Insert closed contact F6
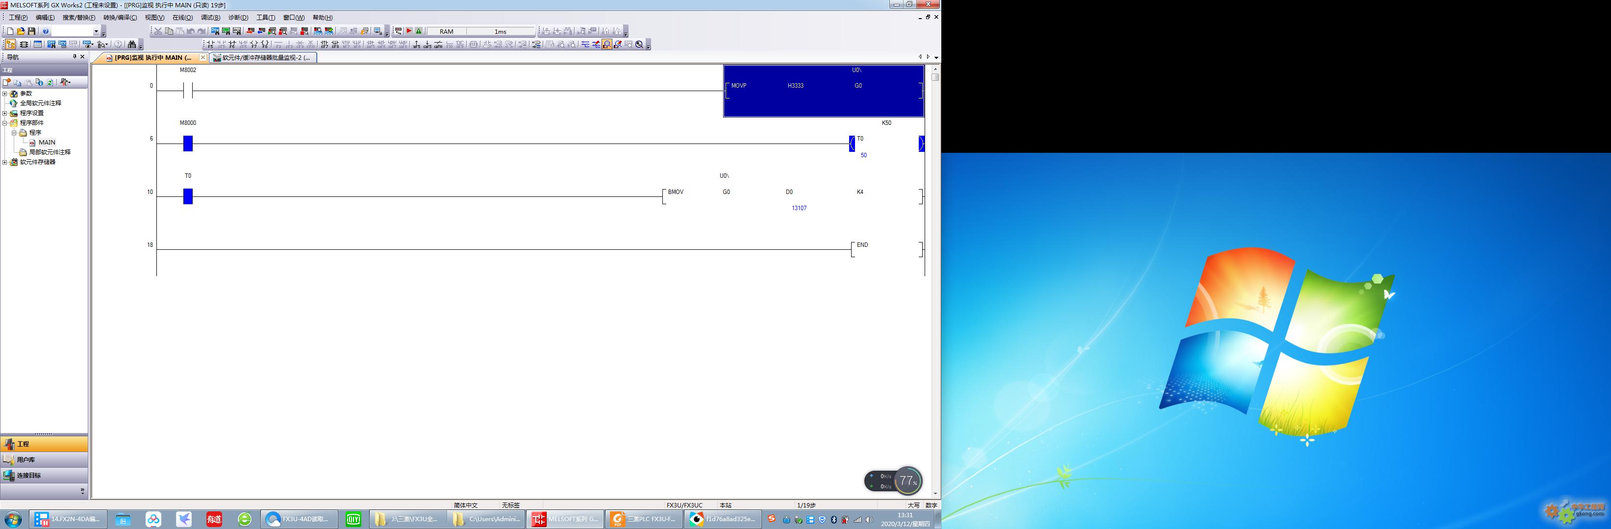This screenshot has height=529, width=1611. [x=233, y=45]
